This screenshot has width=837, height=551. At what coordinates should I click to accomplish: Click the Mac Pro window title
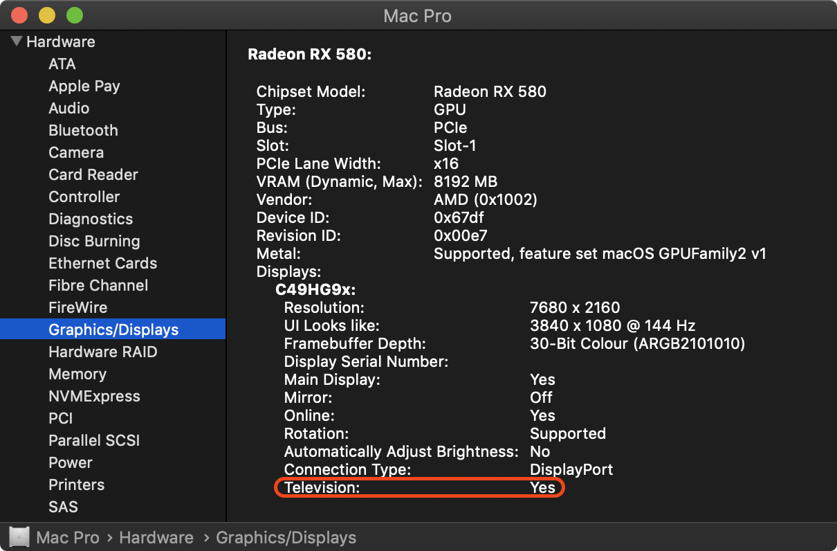[x=418, y=15]
